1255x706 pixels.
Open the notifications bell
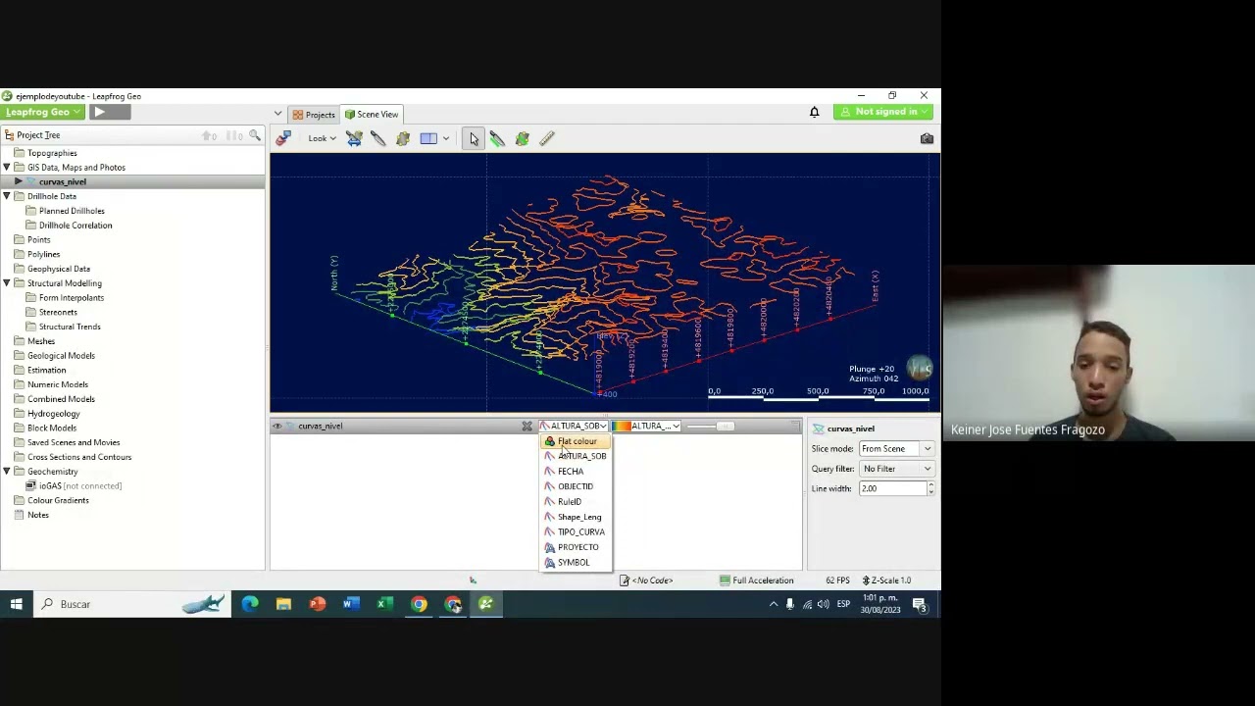pos(814,112)
